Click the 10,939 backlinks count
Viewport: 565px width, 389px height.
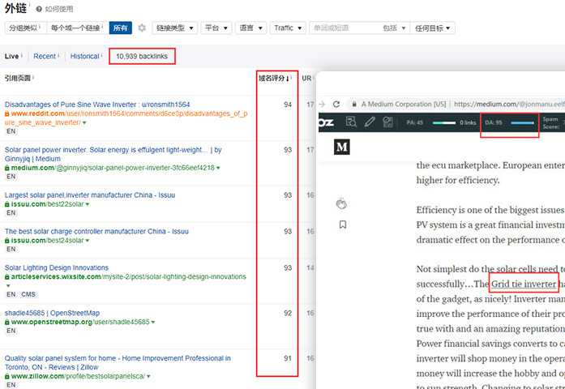(x=142, y=56)
